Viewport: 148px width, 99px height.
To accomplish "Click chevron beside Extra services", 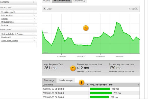I will click(x=34, y=15).
